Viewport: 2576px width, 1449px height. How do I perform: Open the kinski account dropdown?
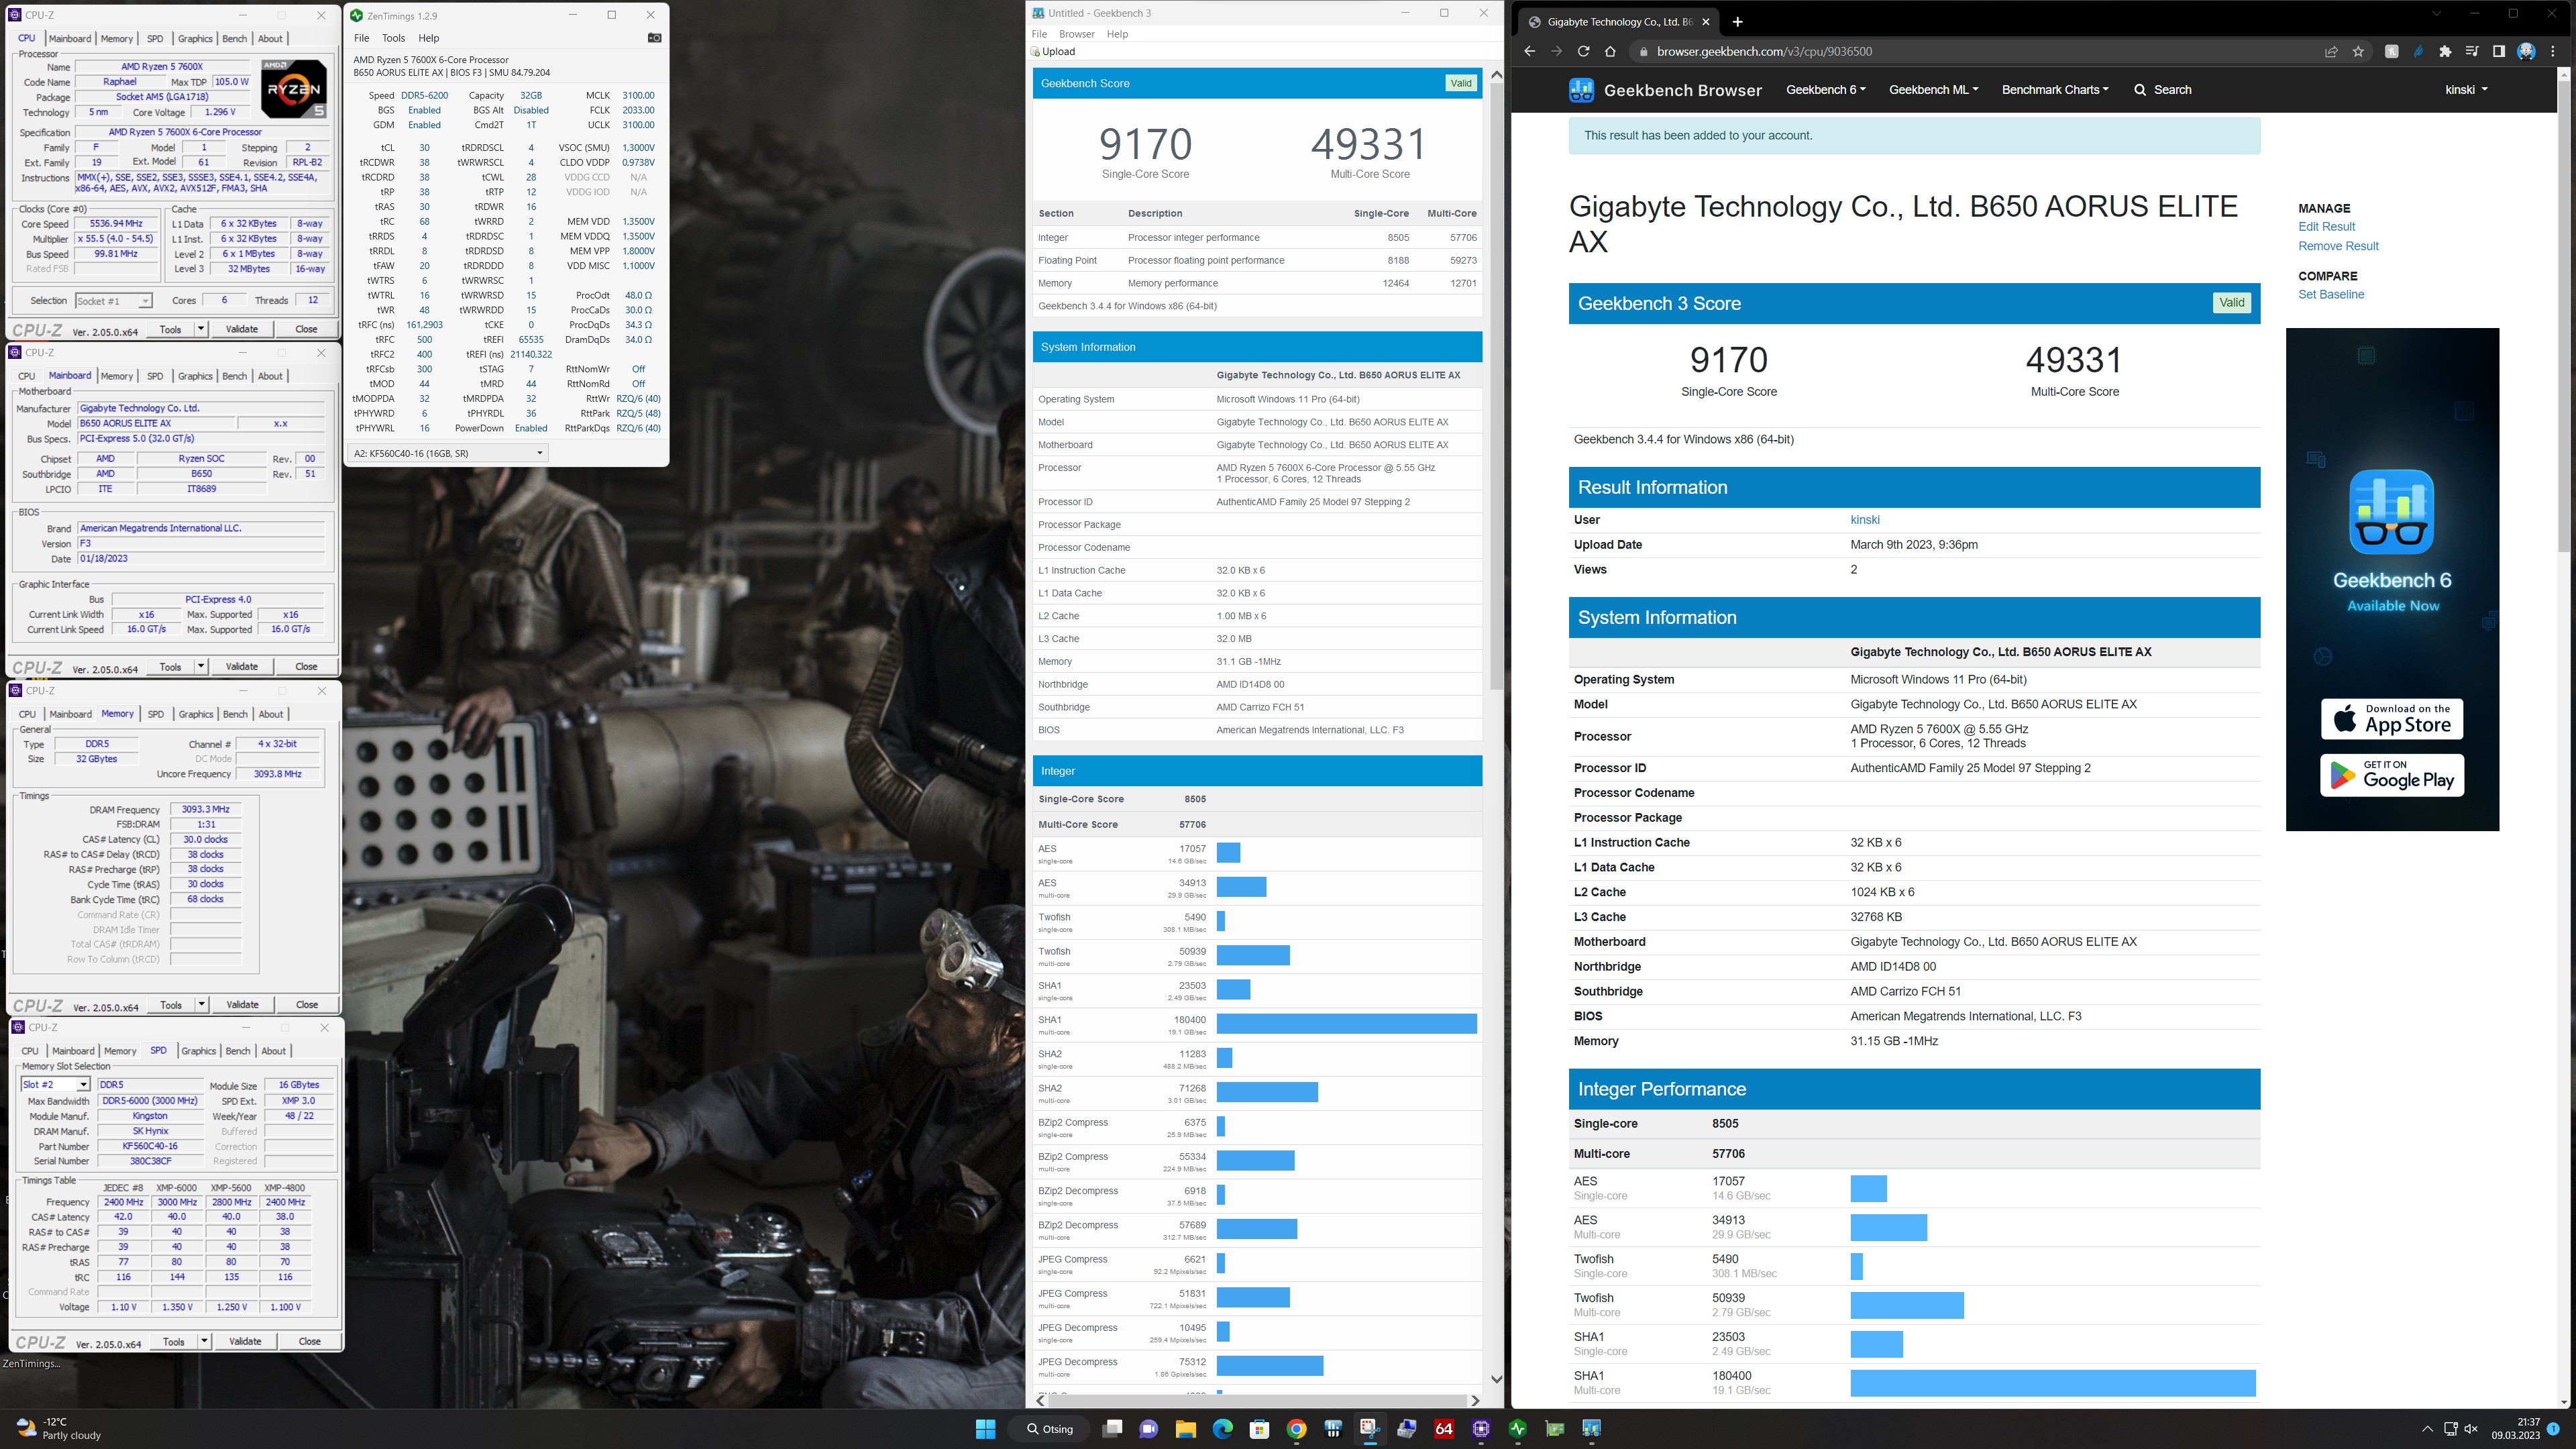pyautogui.click(x=2466, y=90)
